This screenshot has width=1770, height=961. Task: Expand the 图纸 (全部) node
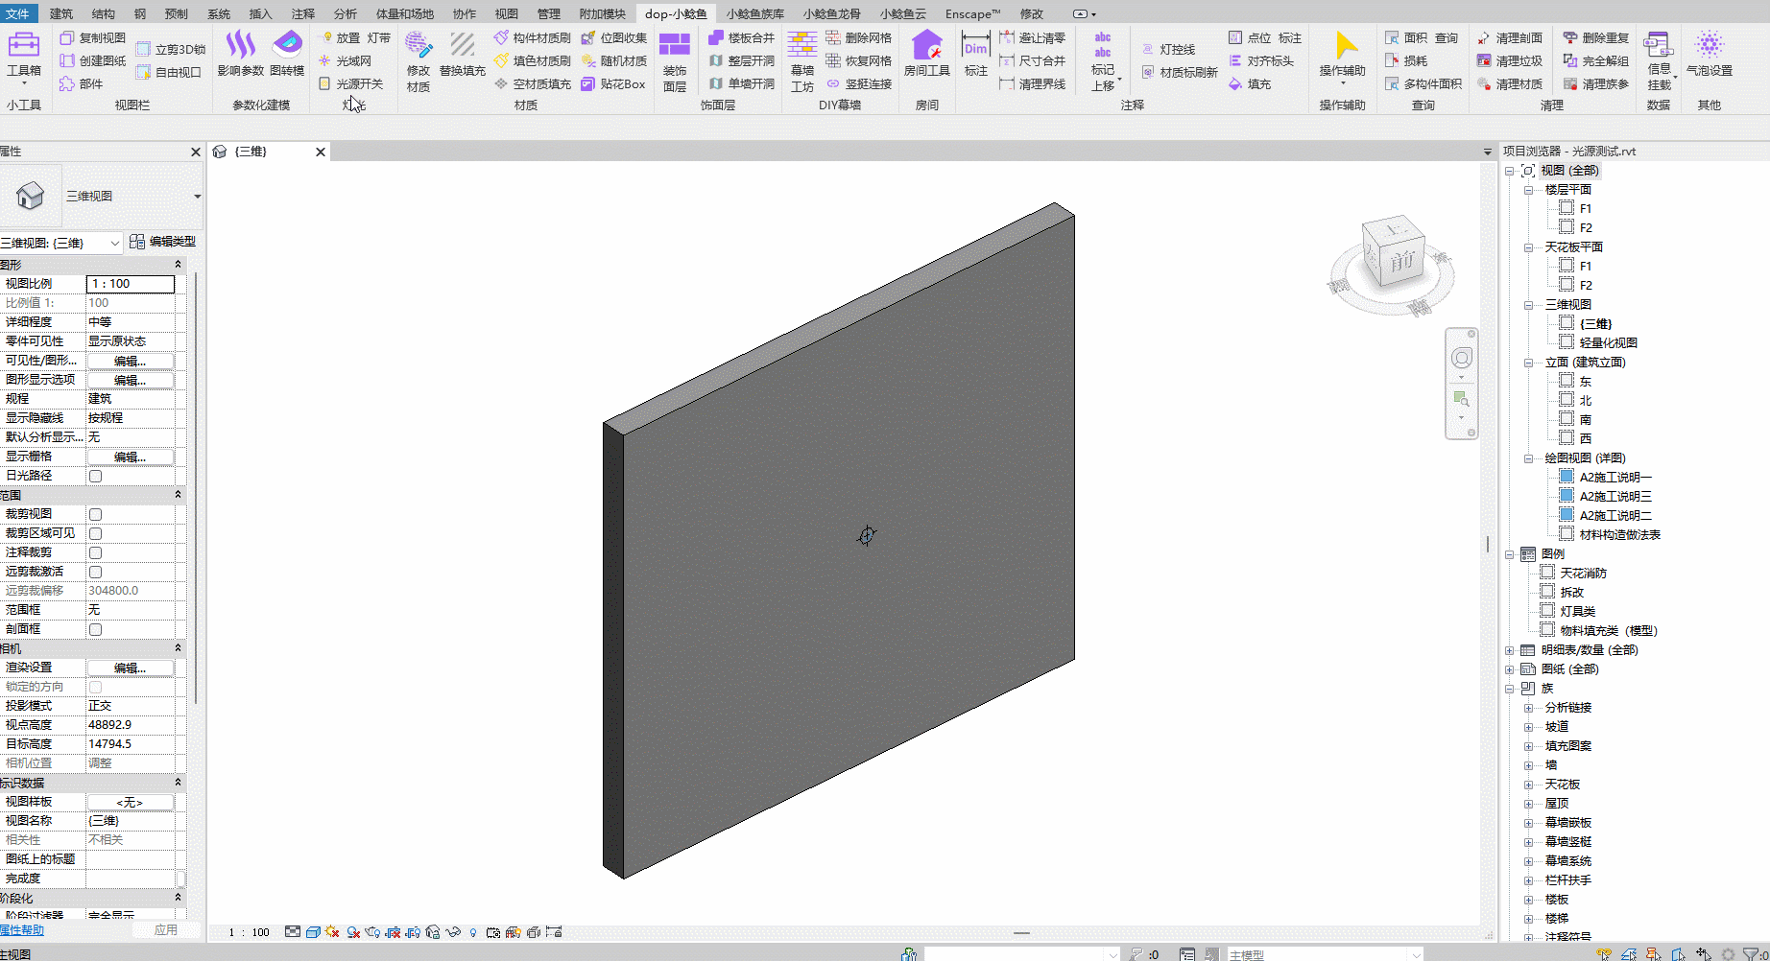point(1510,669)
